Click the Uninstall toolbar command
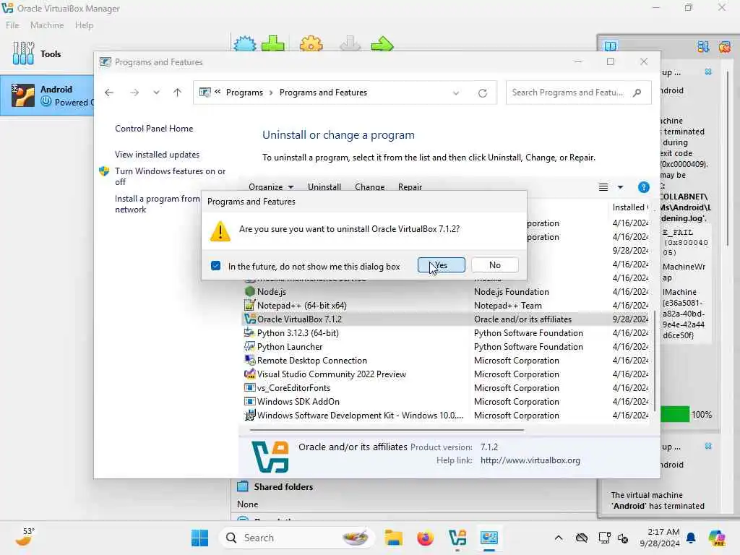The image size is (740, 555). (324, 187)
